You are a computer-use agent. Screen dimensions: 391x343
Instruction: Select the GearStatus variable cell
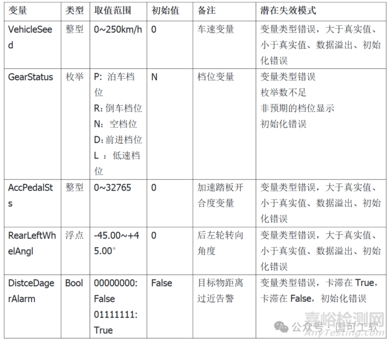click(30, 77)
